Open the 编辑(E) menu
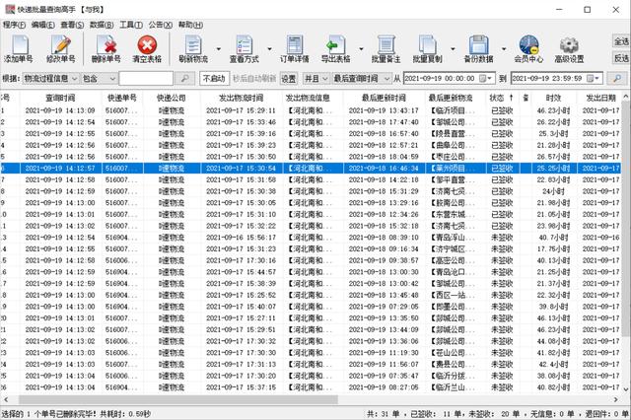The height and width of the screenshot is (420, 631). tap(43, 25)
